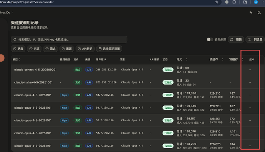Click the 成本 cost column header
This screenshot has width=265, height=152.
(x=252, y=59)
